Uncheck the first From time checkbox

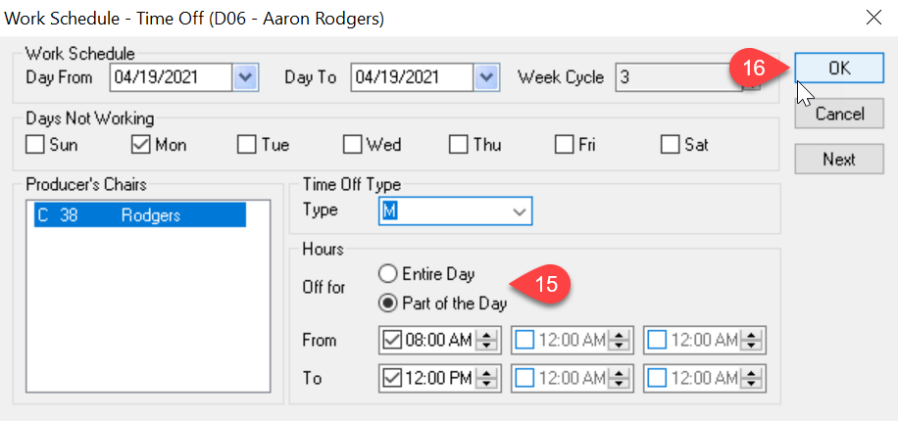(x=392, y=341)
